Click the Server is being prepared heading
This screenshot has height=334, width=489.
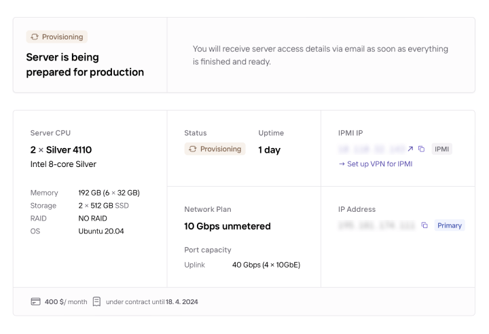click(85, 64)
